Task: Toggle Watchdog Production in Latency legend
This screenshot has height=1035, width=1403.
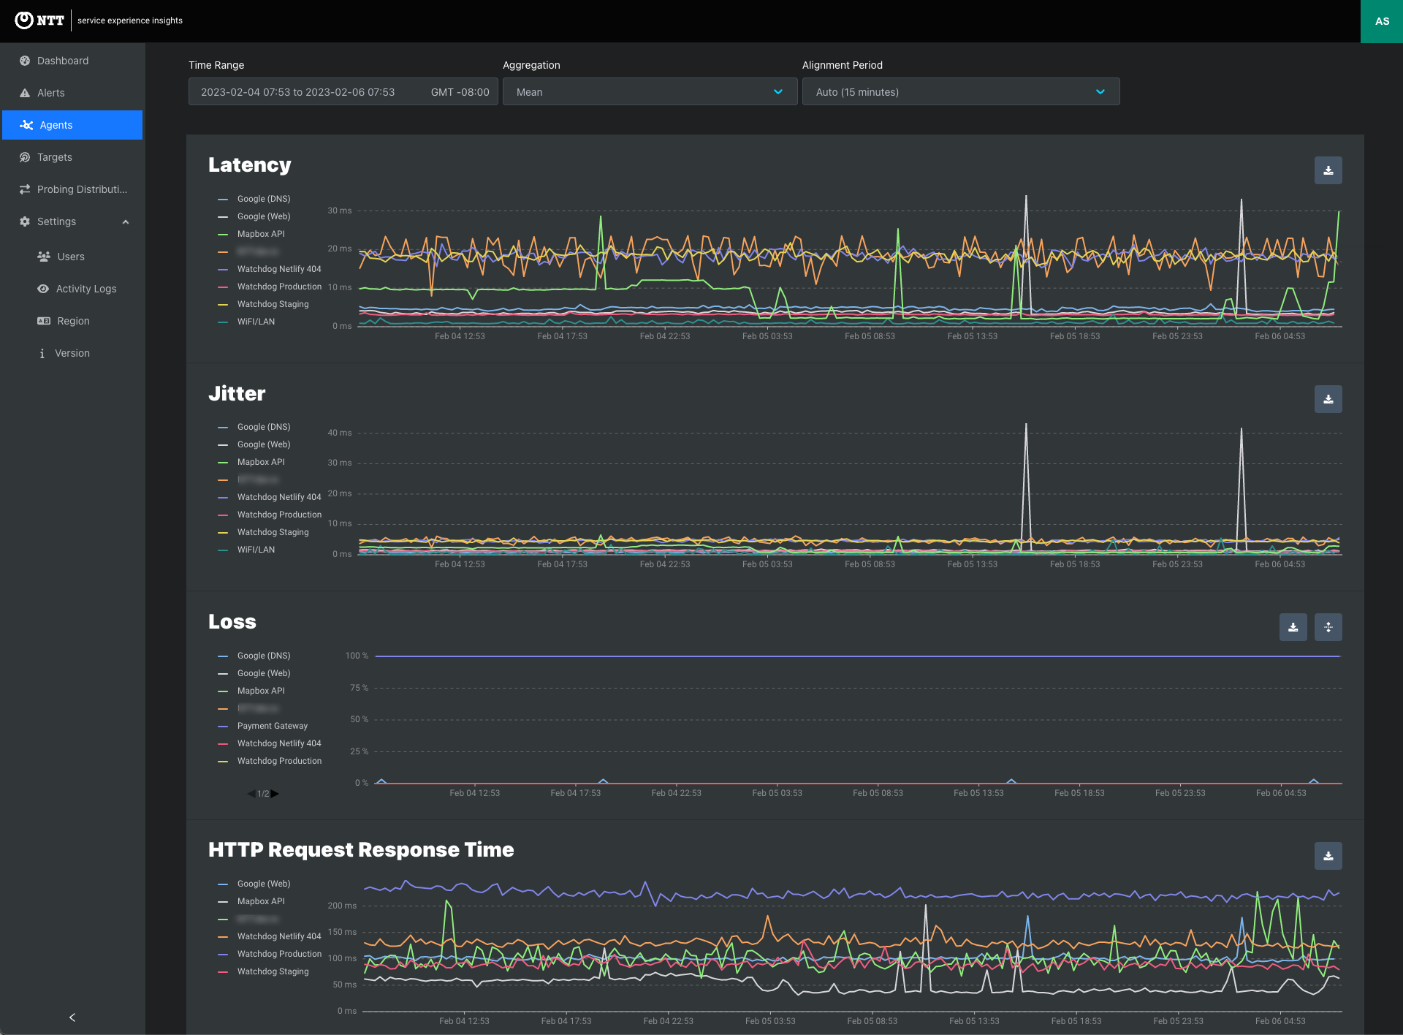Action: coord(270,287)
